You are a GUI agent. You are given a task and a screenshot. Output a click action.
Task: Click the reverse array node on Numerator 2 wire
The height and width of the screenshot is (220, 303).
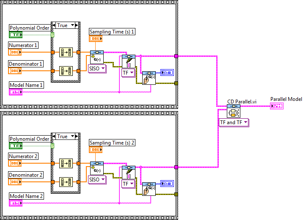(x=66, y=163)
